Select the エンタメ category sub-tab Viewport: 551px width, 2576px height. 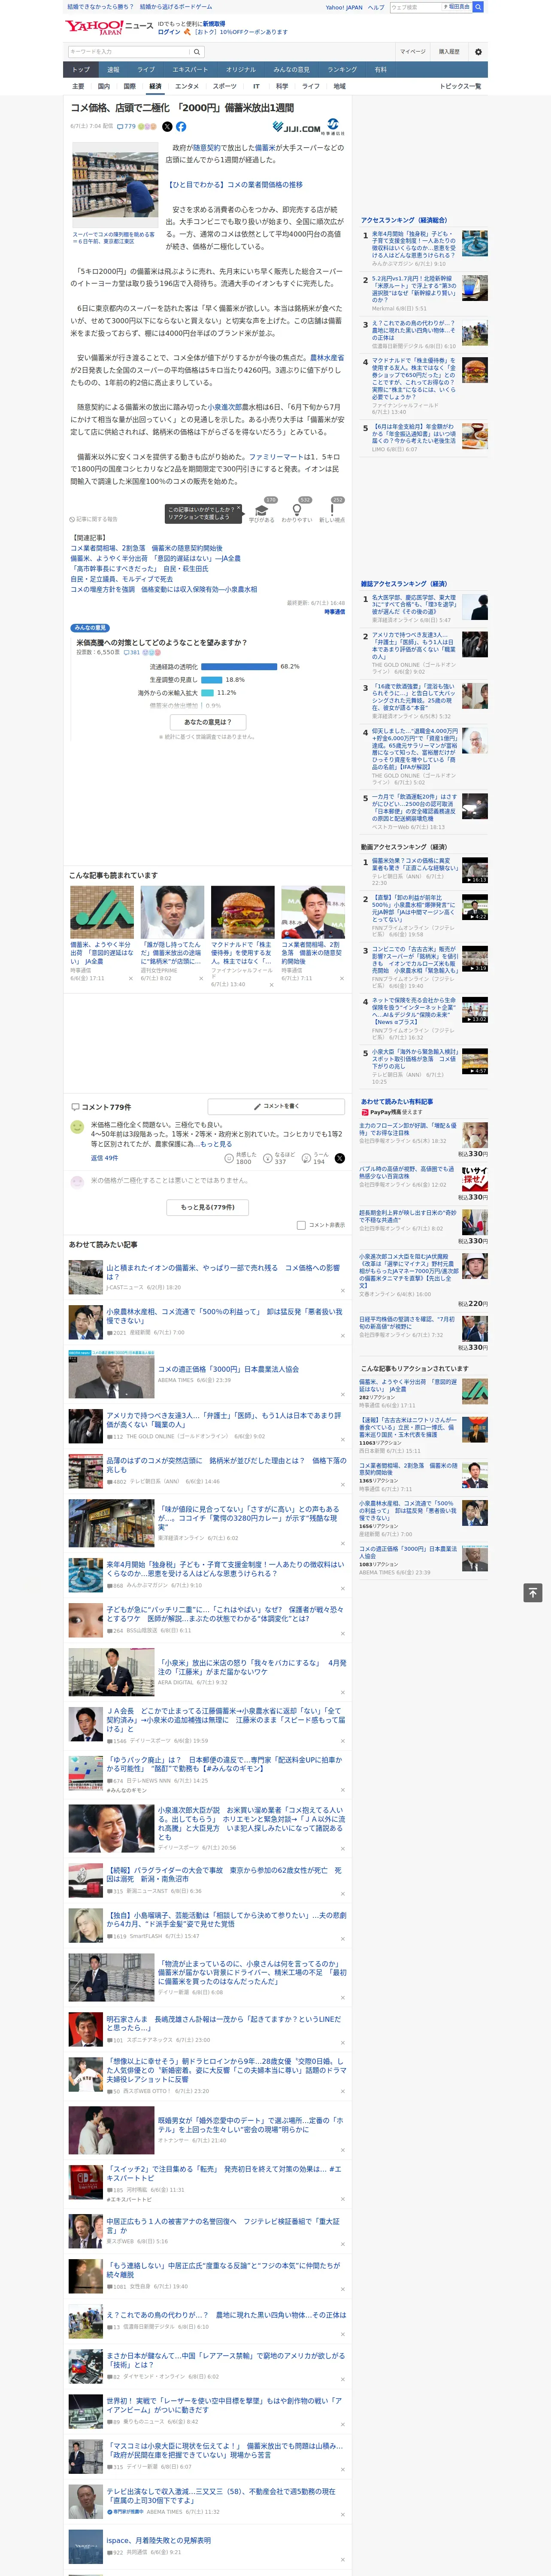pos(187,86)
